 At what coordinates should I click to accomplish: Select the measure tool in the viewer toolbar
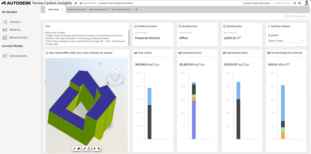(84, 148)
